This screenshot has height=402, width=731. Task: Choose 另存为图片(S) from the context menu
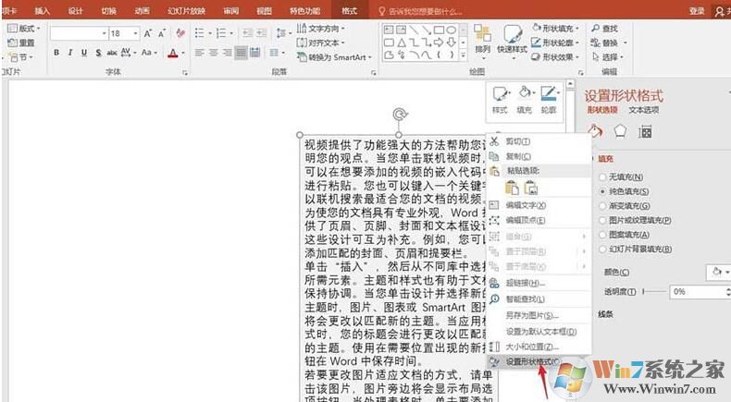click(x=539, y=315)
